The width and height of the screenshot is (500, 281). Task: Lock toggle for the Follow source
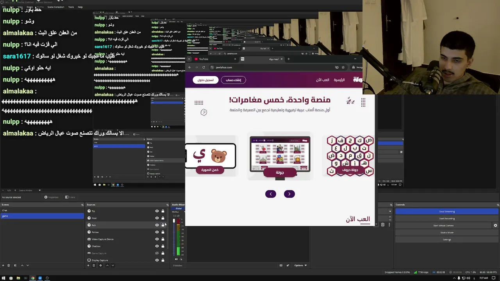[163, 232]
